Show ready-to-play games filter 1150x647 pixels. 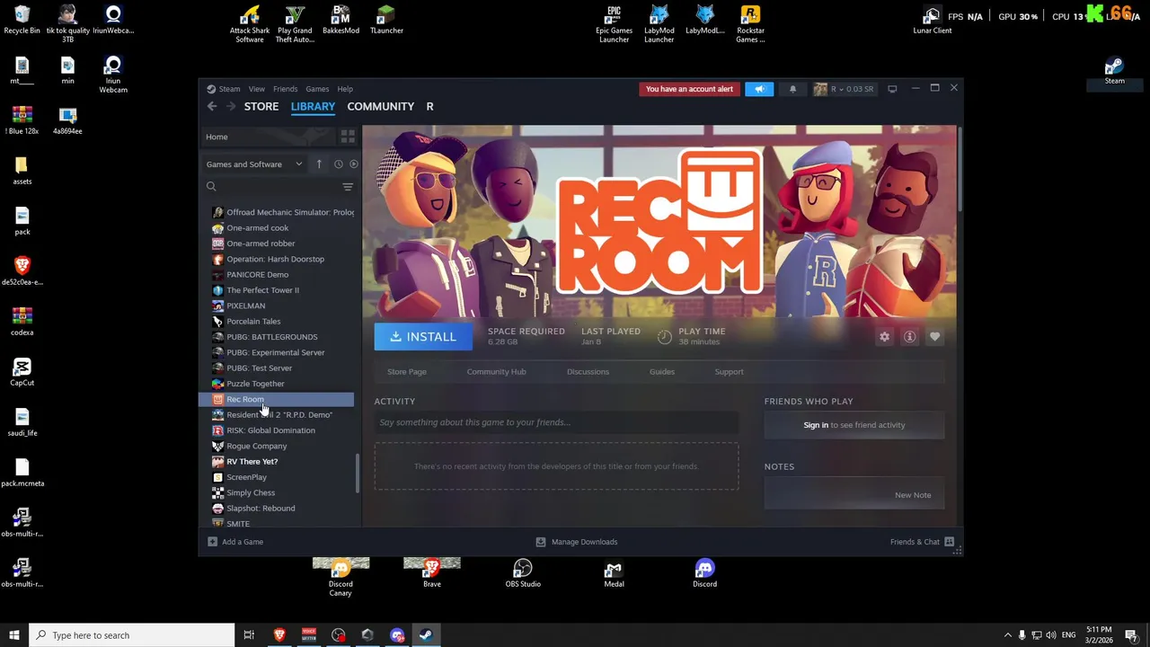pos(353,164)
